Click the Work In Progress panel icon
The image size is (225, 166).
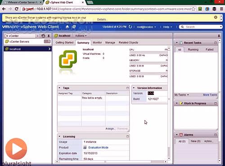click(x=181, y=103)
